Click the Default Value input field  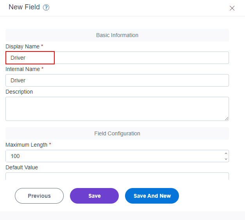[117, 176]
